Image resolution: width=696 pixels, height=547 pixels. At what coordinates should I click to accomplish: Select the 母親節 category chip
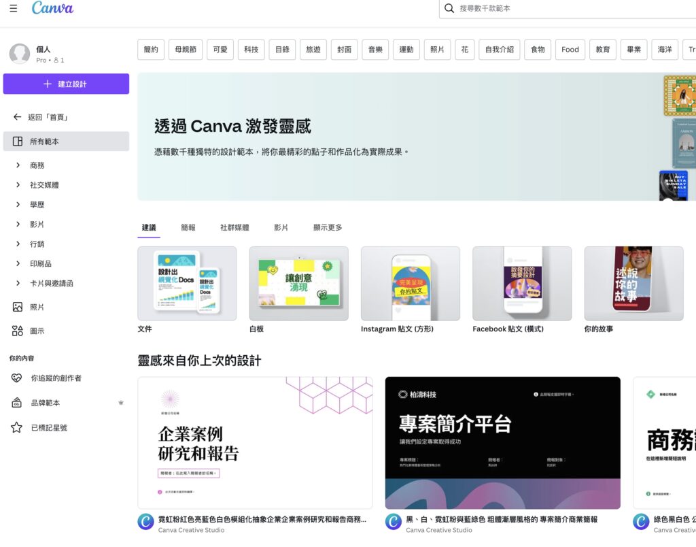click(x=186, y=49)
